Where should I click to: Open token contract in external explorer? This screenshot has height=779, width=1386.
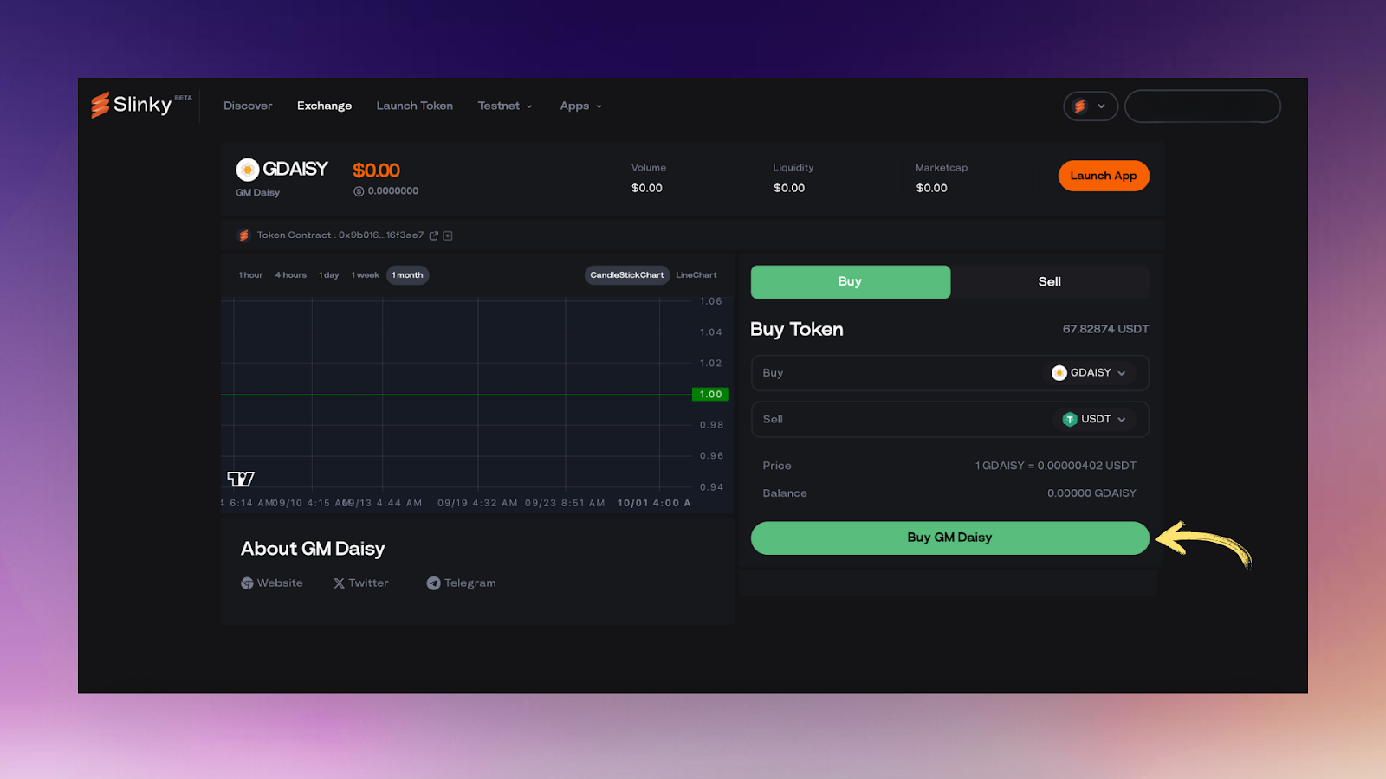434,235
